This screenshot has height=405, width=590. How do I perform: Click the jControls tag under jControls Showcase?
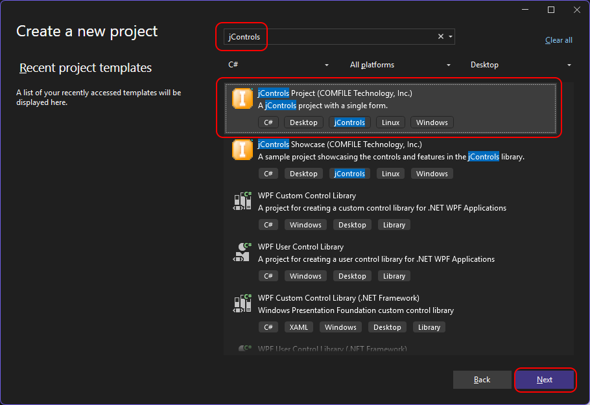[x=350, y=174]
